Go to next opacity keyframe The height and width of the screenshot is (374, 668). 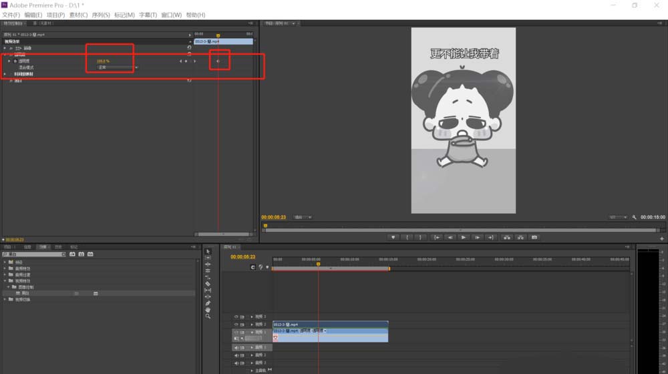click(194, 61)
